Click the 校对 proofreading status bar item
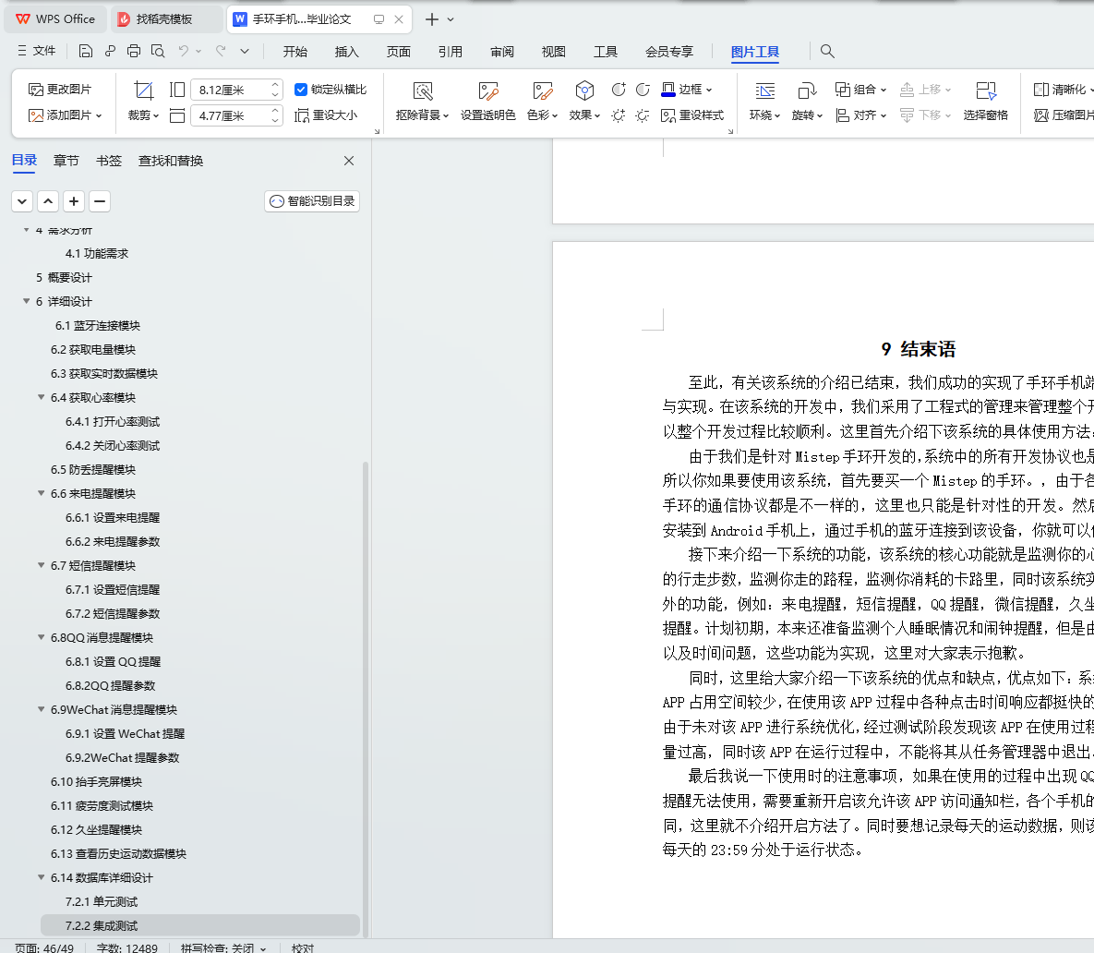This screenshot has width=1094, height=953. coord(303,947)
